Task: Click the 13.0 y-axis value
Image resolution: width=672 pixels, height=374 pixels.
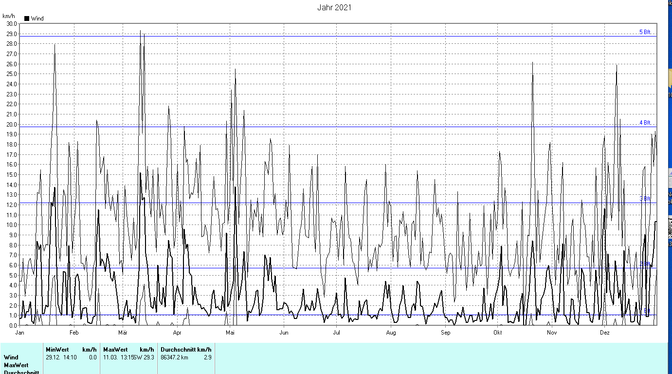Action: 11,195
